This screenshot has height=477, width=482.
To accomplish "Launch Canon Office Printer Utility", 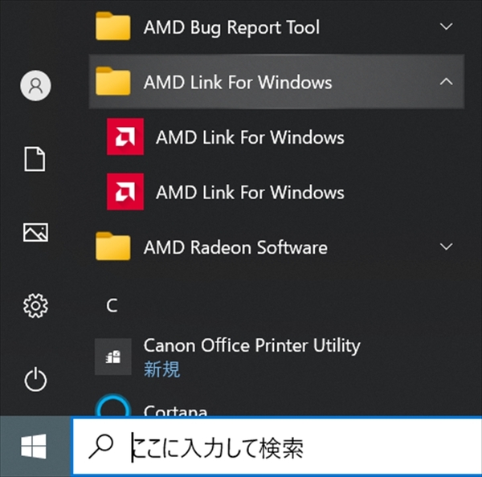I will click(251, 346).
